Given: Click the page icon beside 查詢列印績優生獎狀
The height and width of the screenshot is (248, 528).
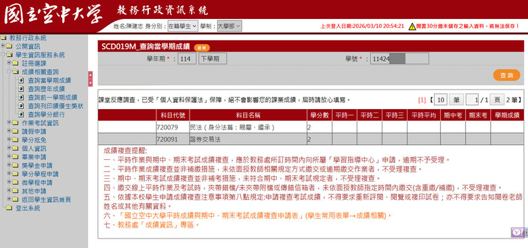Looking at the screenshot, I should point(21,106).
